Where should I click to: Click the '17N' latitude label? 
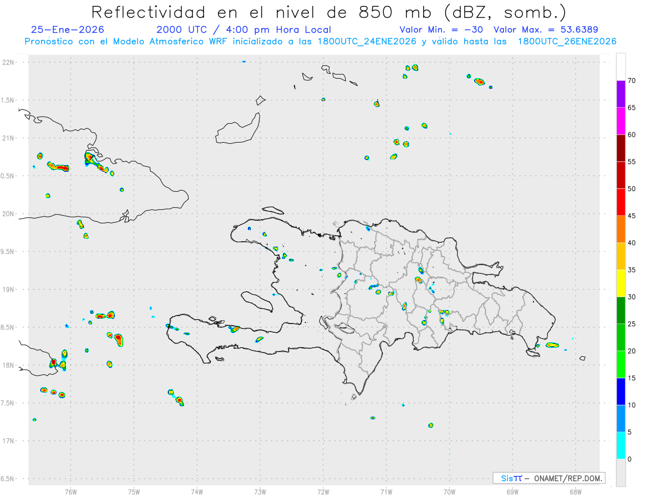tap(9, 441)
